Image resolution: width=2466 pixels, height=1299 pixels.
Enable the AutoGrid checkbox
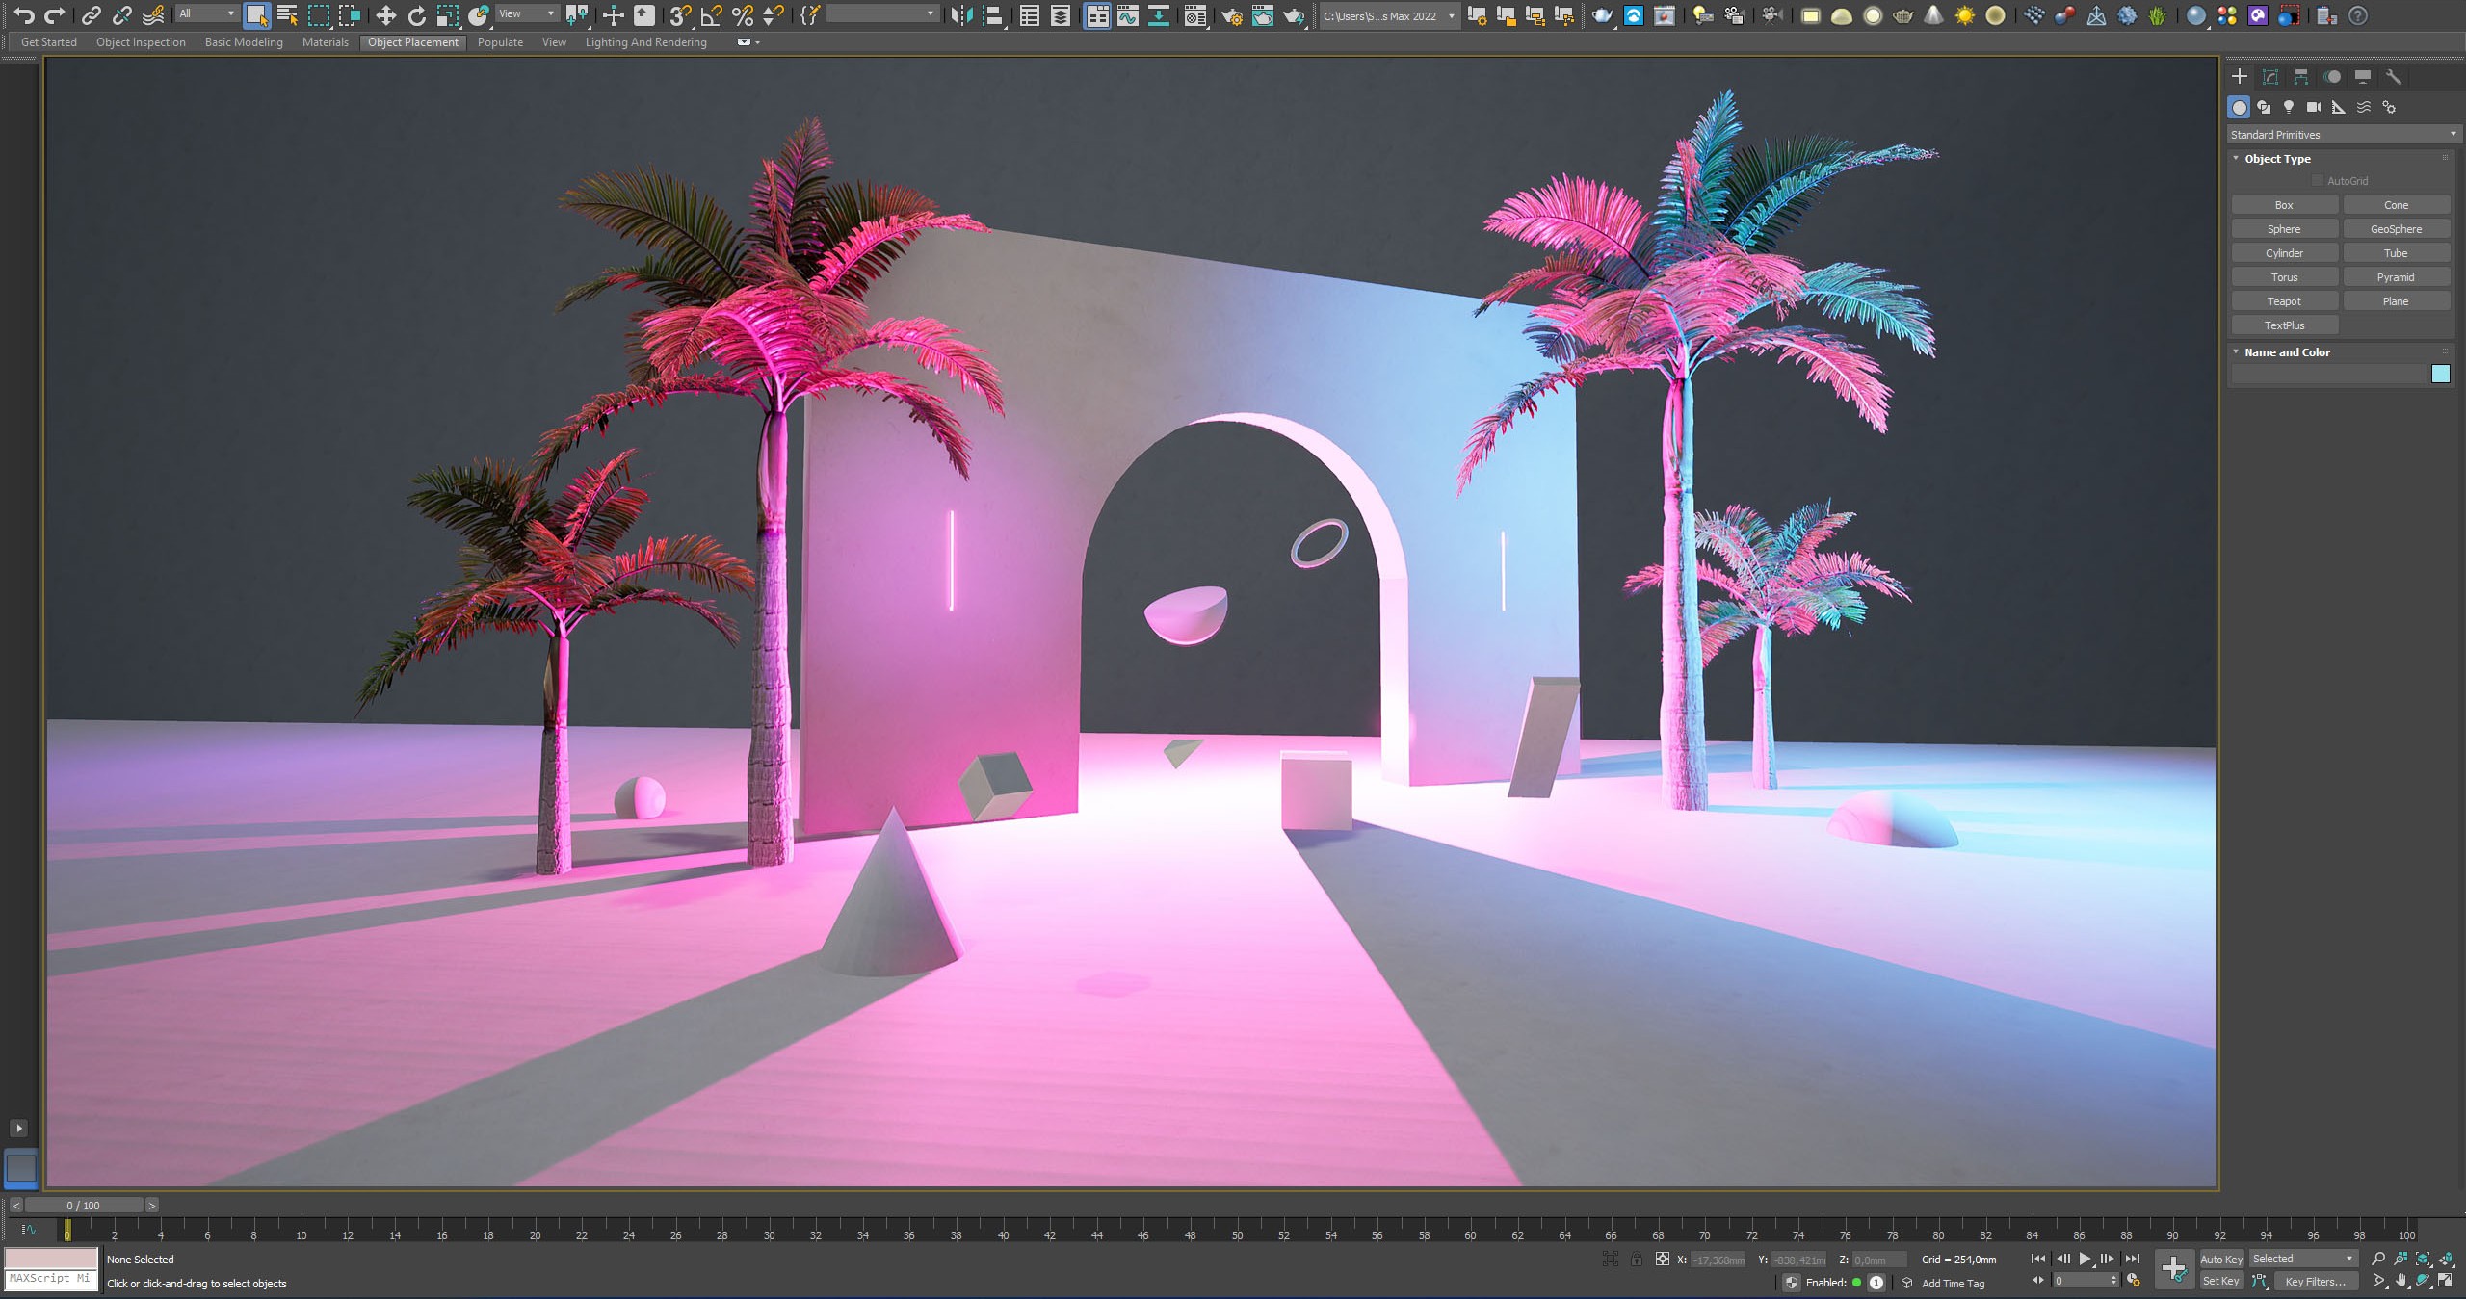pyautogui.click(x=2318, y=181)
